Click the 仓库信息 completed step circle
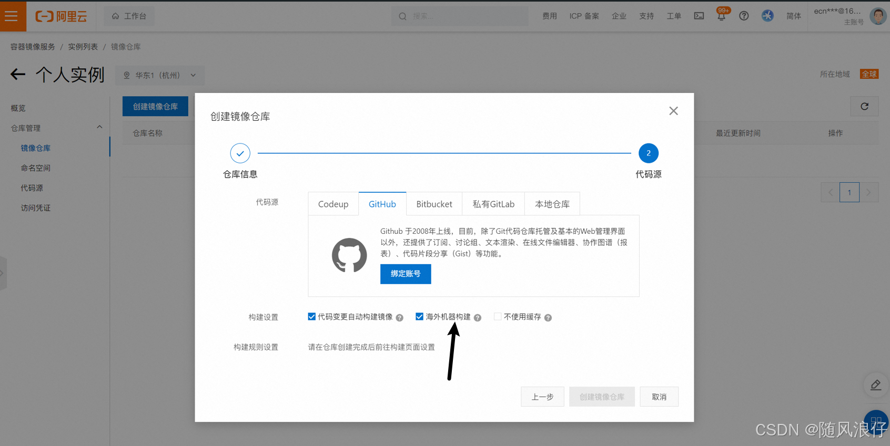The image size is (890, 446). point(240,153)
